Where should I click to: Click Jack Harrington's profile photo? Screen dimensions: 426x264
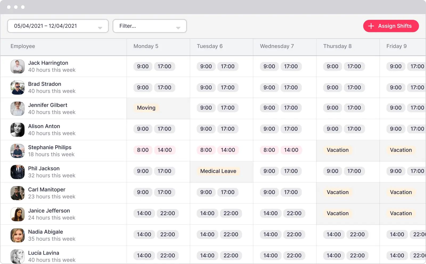(x=17, y=66)
